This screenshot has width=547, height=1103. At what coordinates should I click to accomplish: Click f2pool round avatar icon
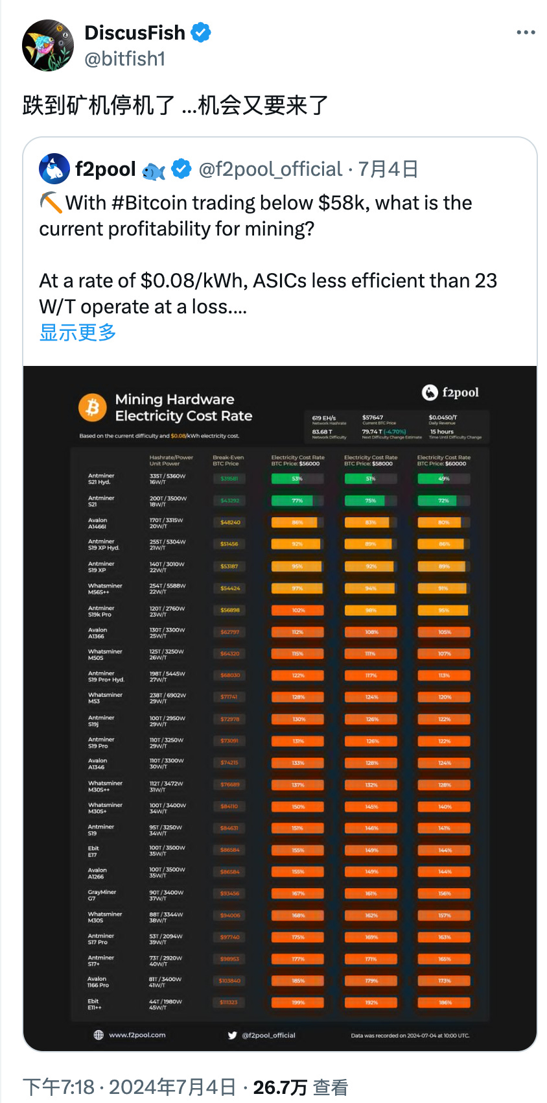point(54,169)
